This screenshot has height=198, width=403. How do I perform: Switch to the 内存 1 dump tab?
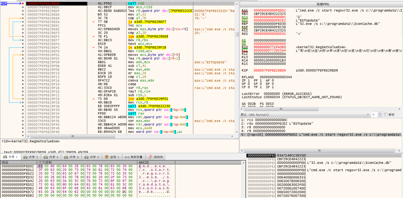[x=10, y=157]
